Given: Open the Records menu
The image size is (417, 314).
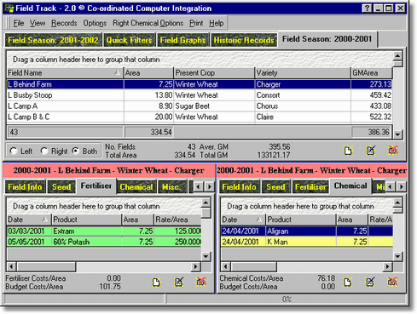Looking at the screenshot, I should coord(64,23).
